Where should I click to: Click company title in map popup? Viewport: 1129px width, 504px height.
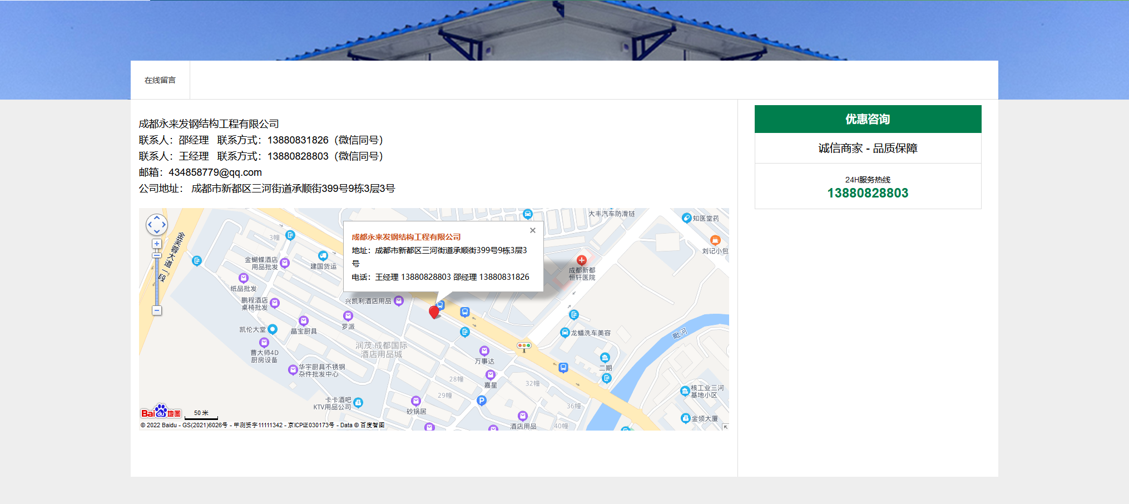point(406,237)
